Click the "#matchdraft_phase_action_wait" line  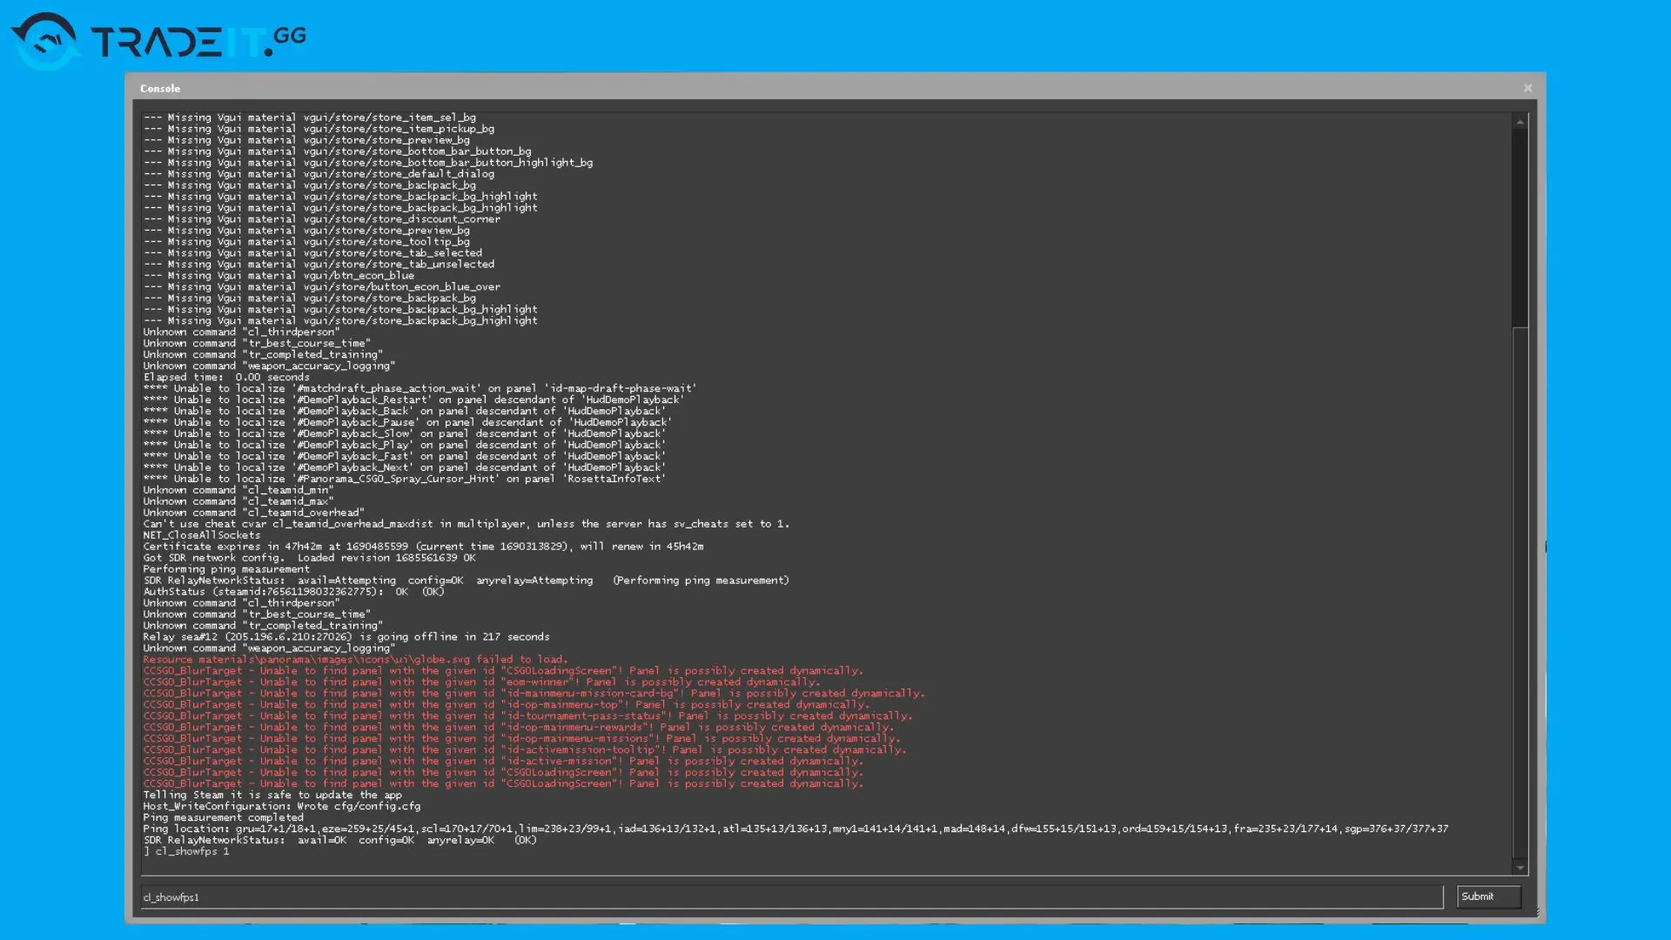tap(419, 388)
